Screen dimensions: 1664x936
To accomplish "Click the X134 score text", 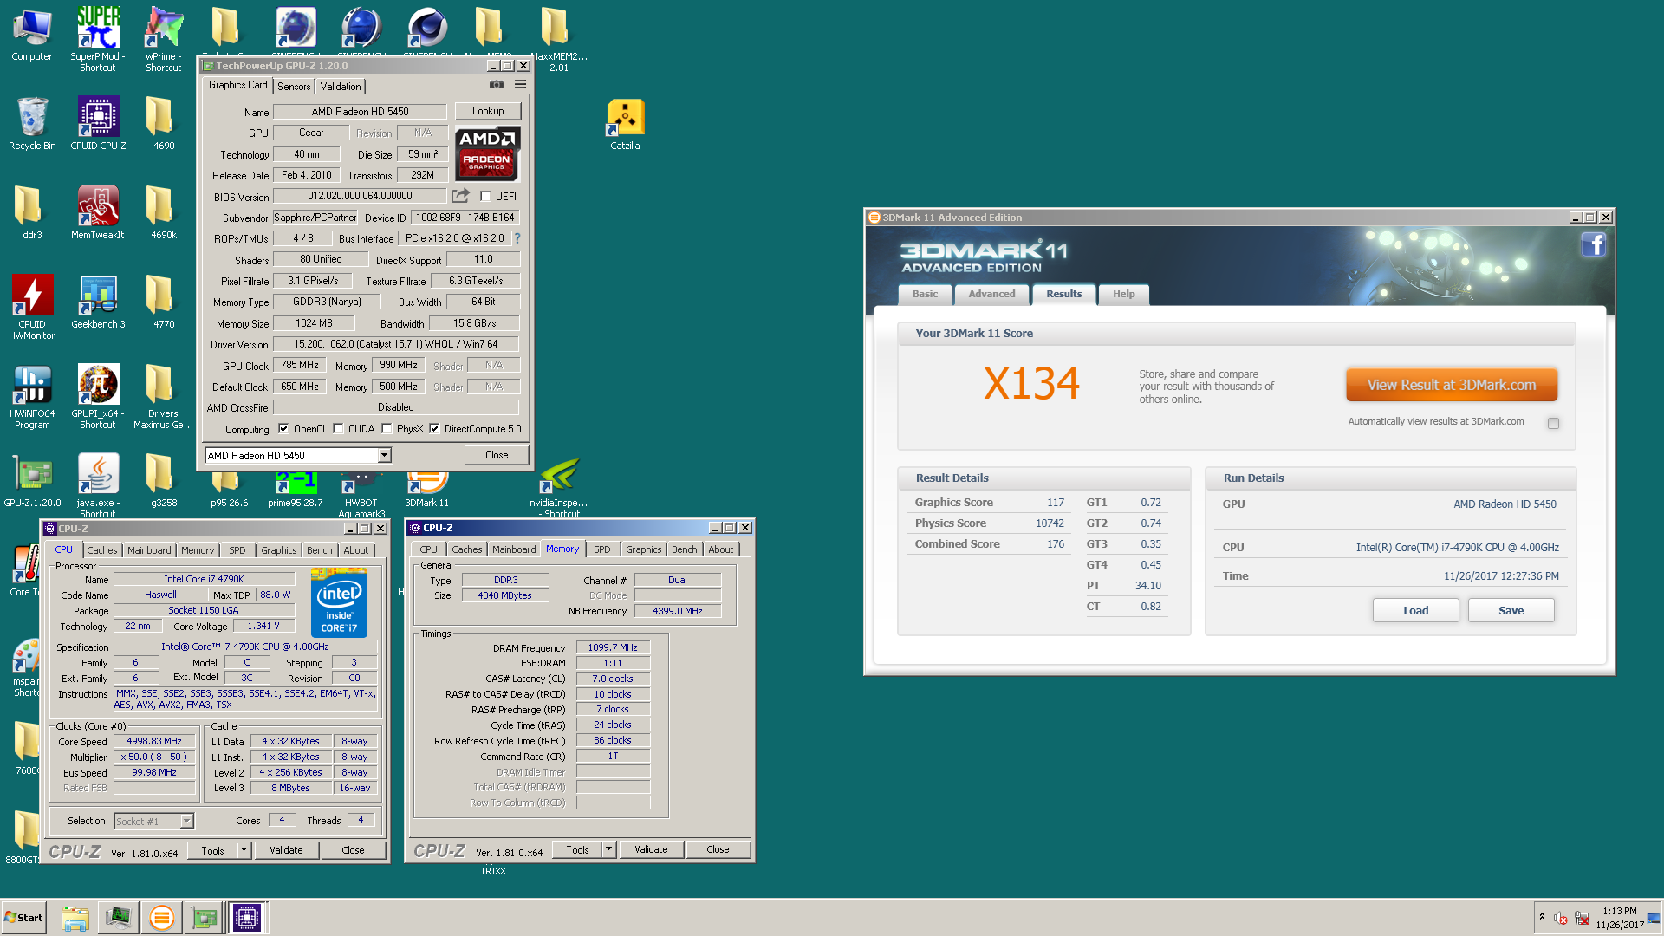I will coord(1031,384).
